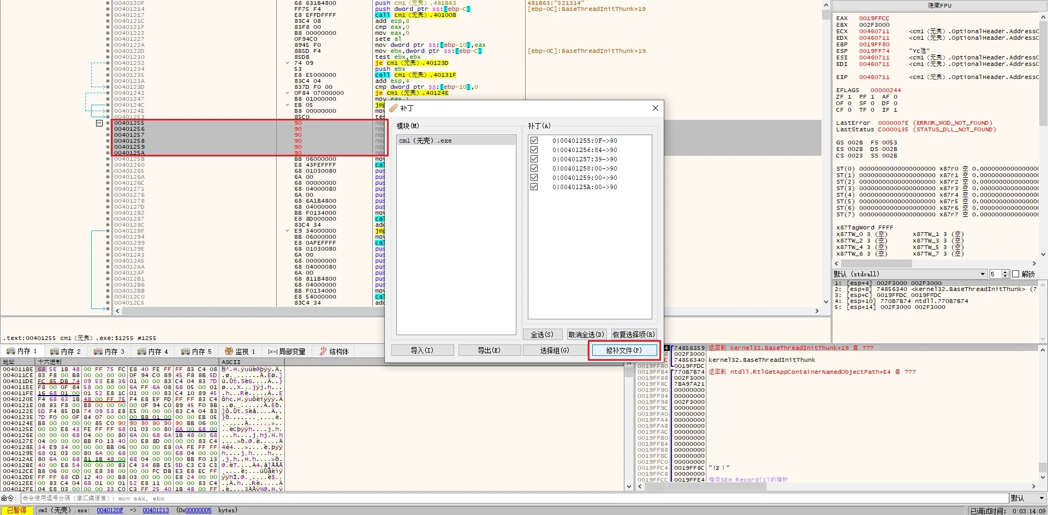Open the 结构体 struct tab
Viewport: 1048px width, 515px height.
[334, 352]
